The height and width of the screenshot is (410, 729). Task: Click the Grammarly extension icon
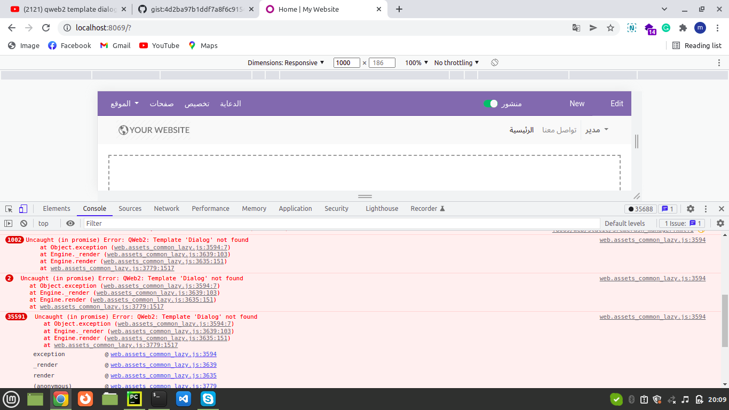tap(665, 27)
